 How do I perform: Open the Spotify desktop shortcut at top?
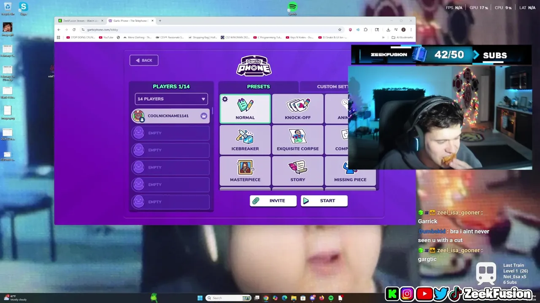pyautogui.click(x=292, y=8)
